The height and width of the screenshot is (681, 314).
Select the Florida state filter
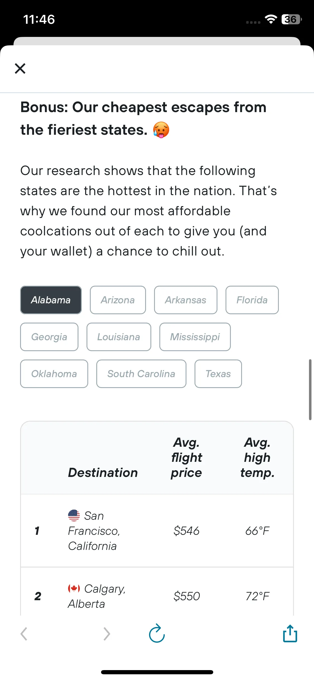pyautogui.click(x=252, y=300)
